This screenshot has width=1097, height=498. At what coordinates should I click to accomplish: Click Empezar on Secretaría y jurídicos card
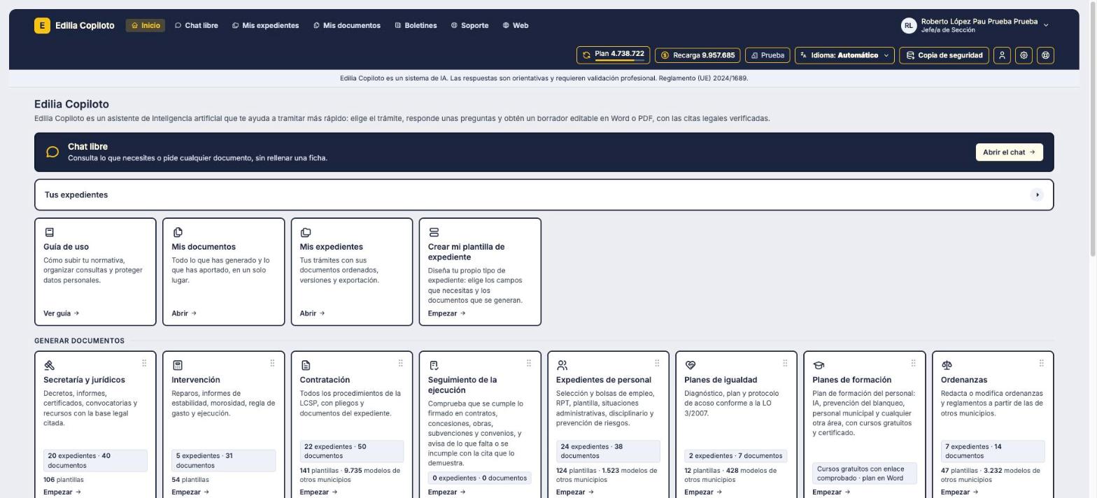pos(62,492)
